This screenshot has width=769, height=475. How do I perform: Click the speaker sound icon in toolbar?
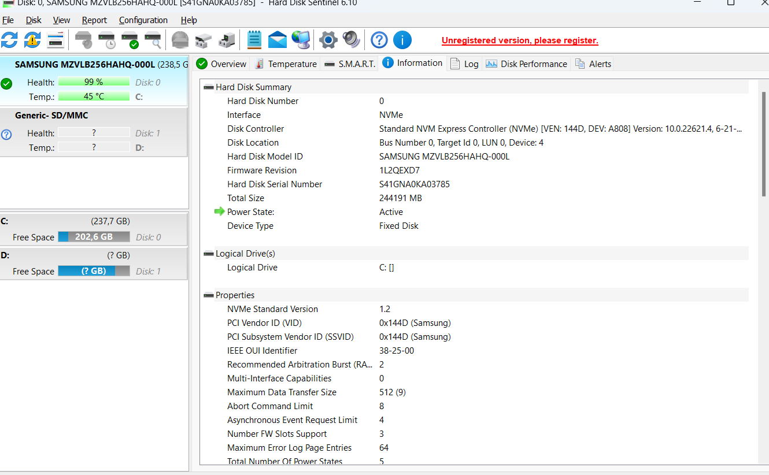click(x=351, y=40)
